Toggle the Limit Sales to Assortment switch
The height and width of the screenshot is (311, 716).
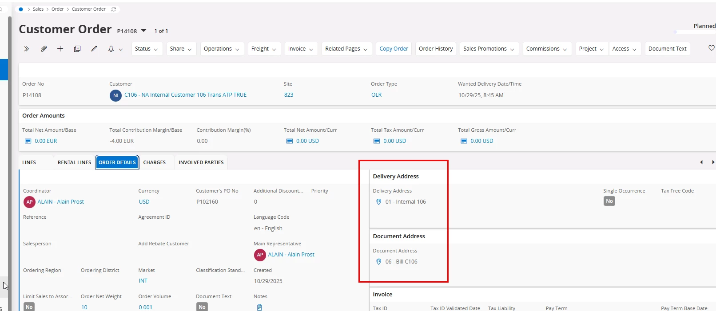[x=29, y=307]
